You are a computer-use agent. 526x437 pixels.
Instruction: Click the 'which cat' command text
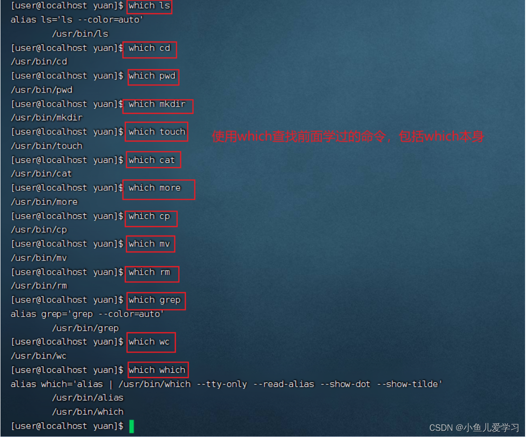pyautogui.click(x=152, y=160)
